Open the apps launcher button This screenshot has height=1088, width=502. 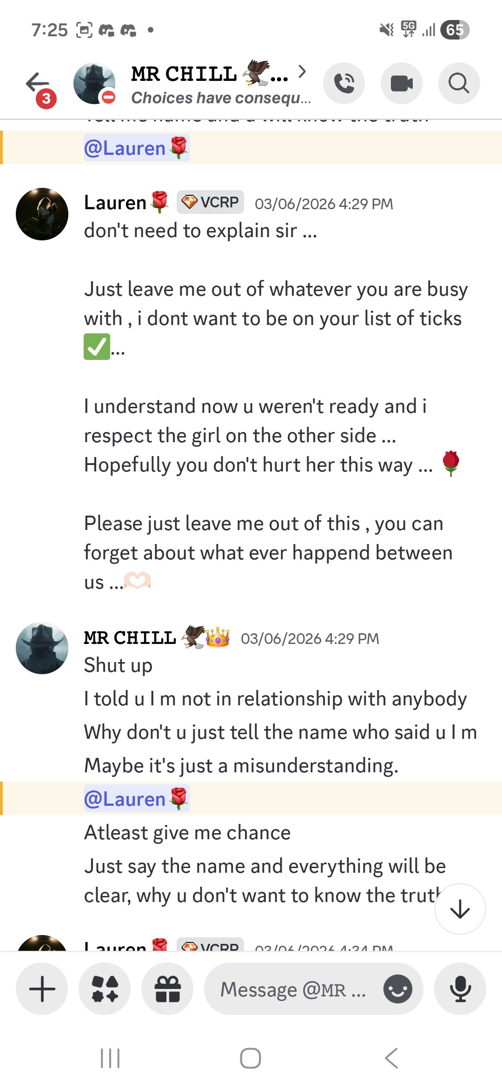click(105, 989)
